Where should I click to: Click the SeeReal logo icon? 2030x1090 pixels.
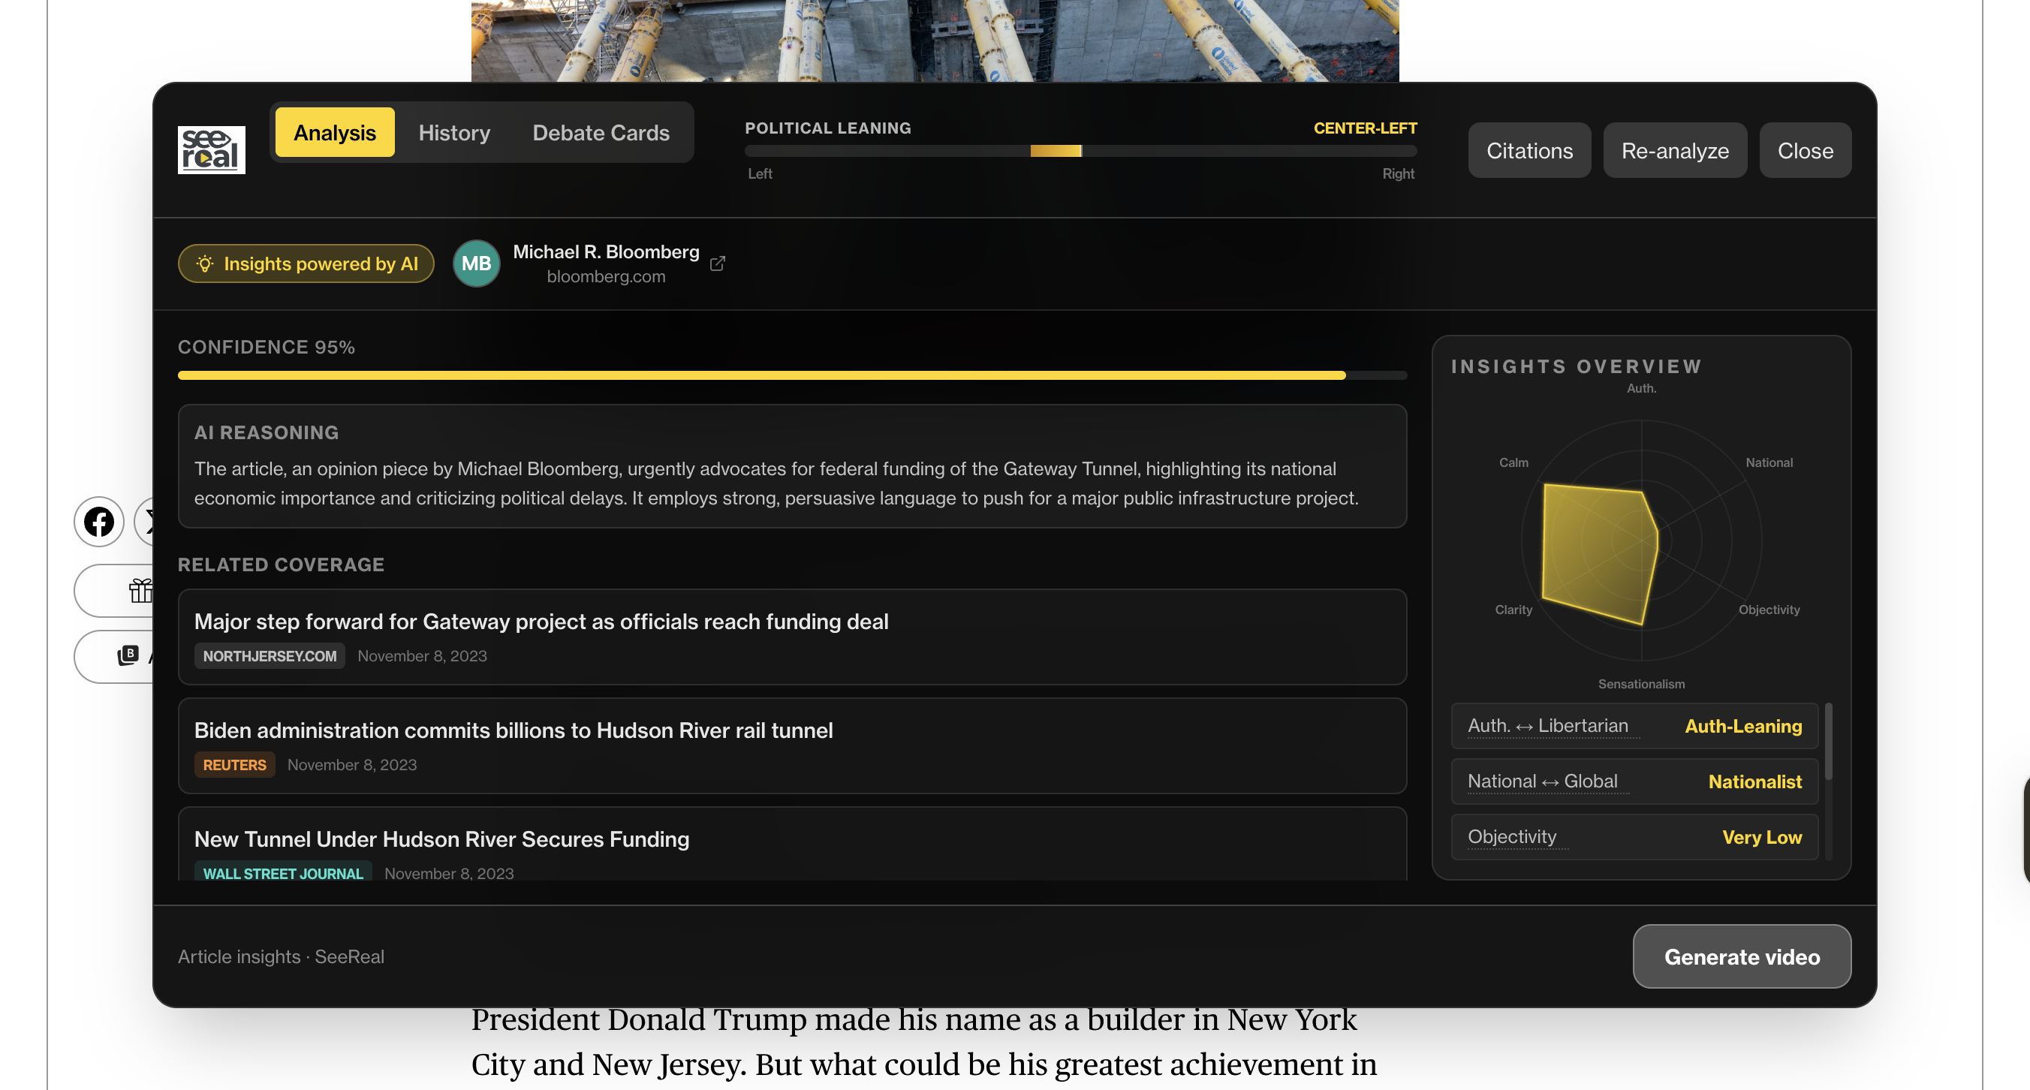coord(211,149)
